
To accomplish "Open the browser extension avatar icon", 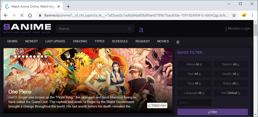I will pyautogui.click(x=244, y=15).
